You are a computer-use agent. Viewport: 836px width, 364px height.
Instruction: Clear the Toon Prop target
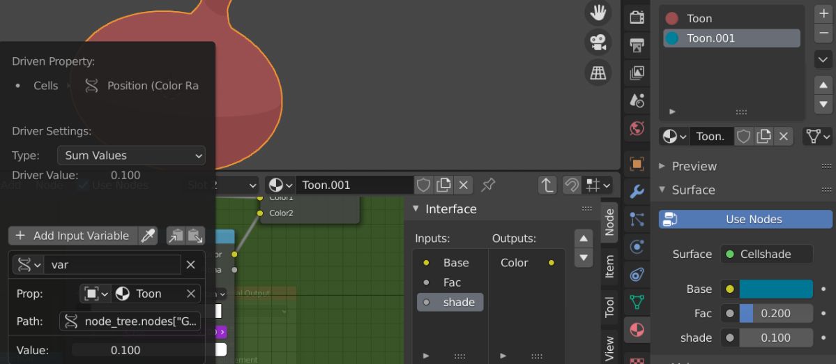pyautogui.click(x=191, y=294)
